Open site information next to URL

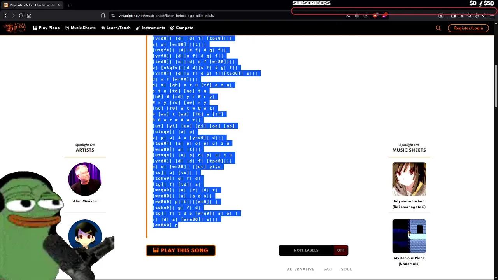tap(113, 16)
